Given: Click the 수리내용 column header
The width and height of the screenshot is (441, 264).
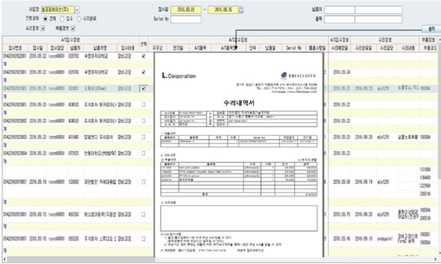Looking at the screenshot, I should (408, 48).
